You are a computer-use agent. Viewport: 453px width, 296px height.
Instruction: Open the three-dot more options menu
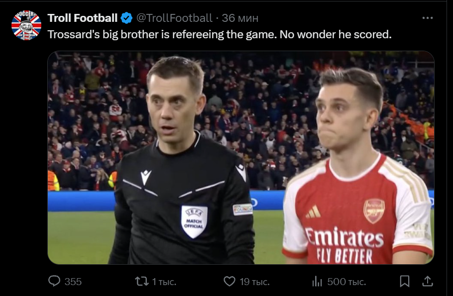(427, 18)
